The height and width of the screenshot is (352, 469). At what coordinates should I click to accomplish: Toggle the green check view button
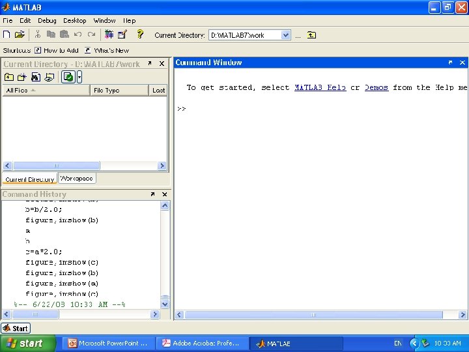[x=68, y=77]
